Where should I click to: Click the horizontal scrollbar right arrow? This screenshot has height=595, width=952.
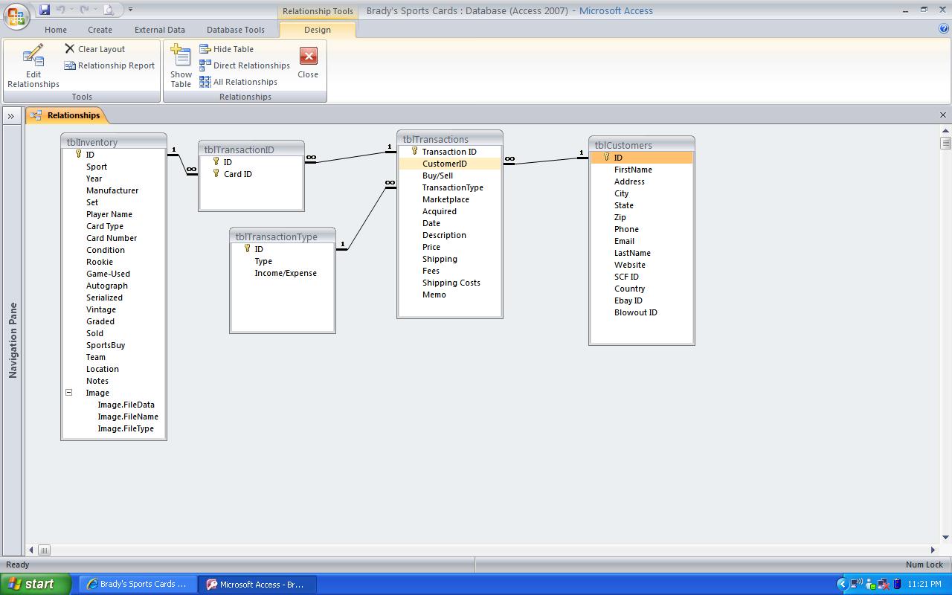coord(933,550)
